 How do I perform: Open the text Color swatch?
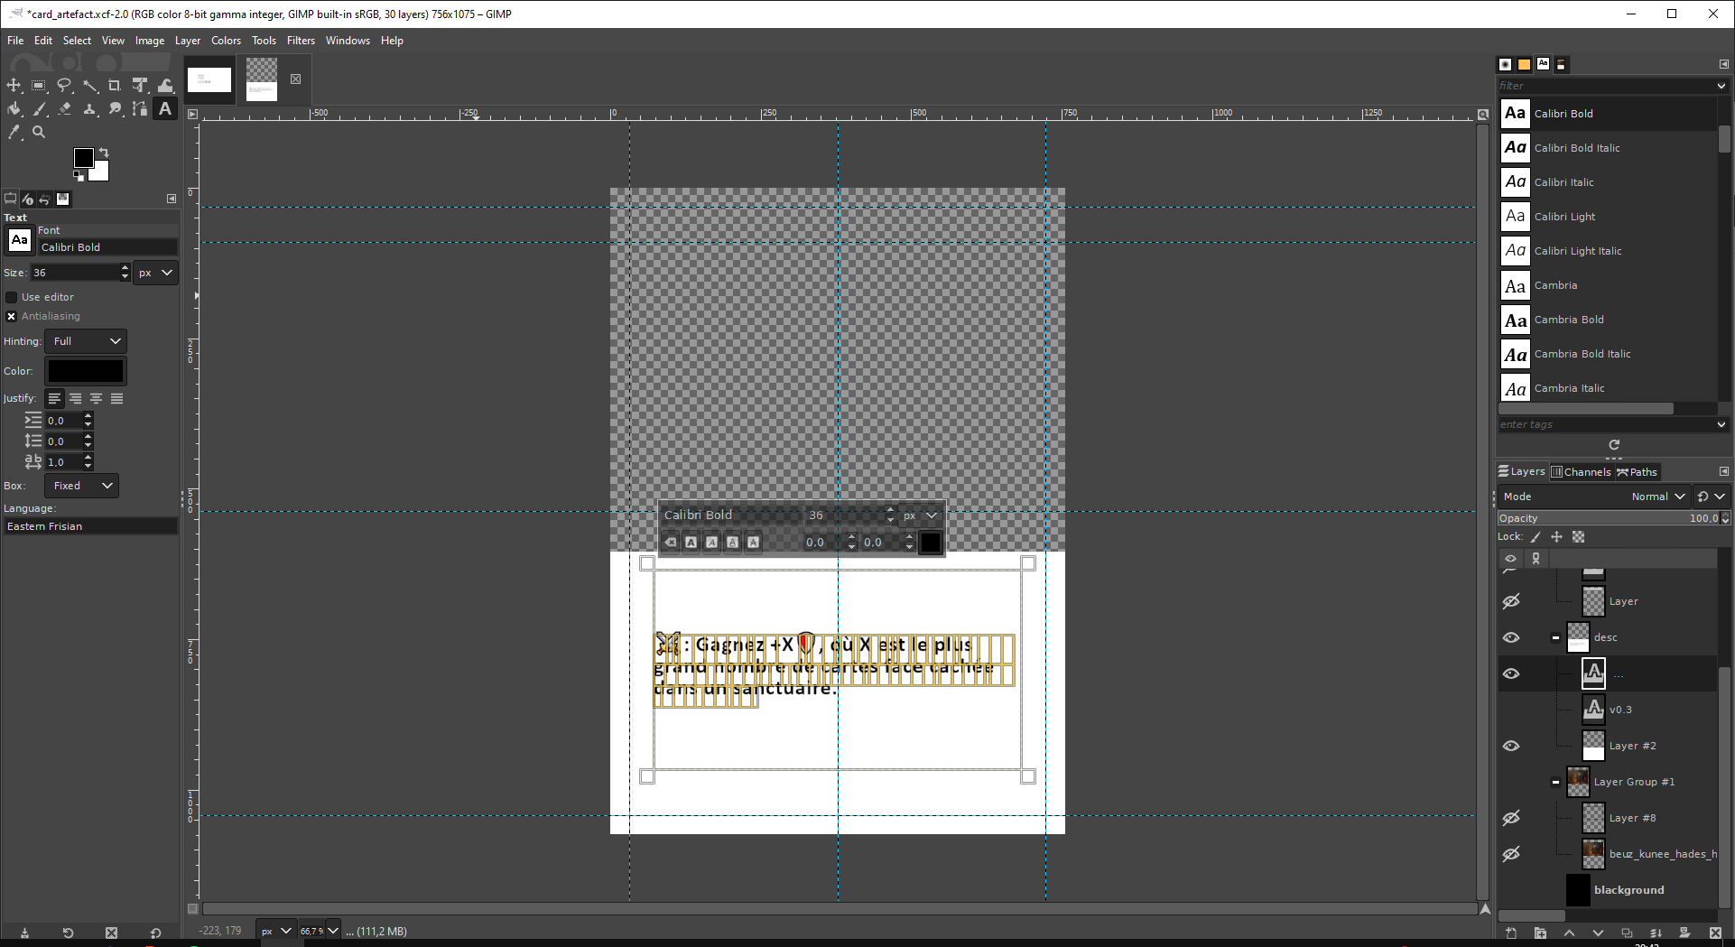point(86,371)
